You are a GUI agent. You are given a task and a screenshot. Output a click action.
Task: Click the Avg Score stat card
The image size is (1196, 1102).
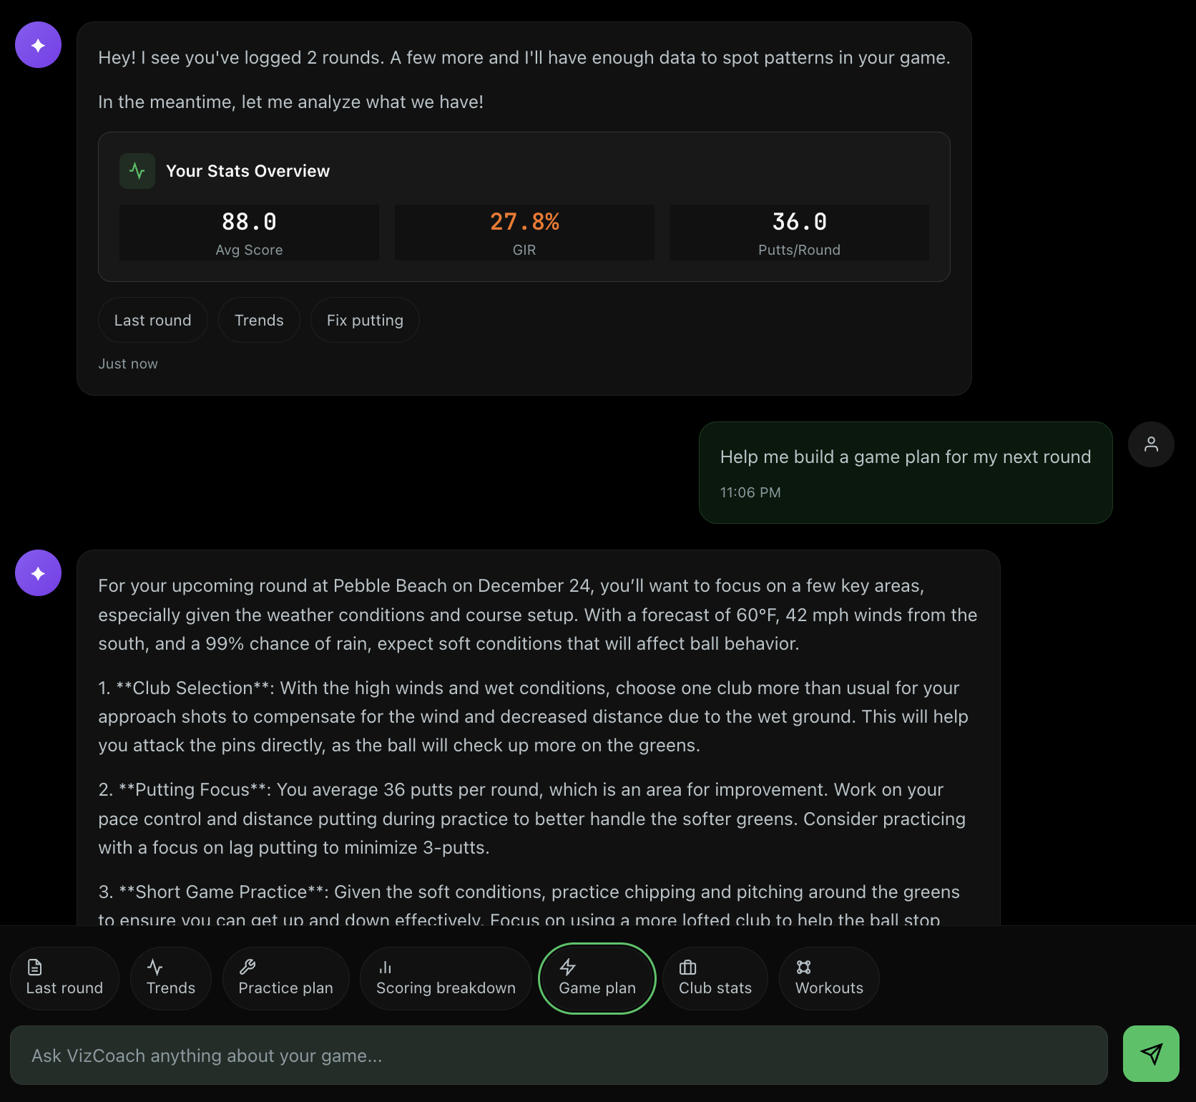point(248,232)
